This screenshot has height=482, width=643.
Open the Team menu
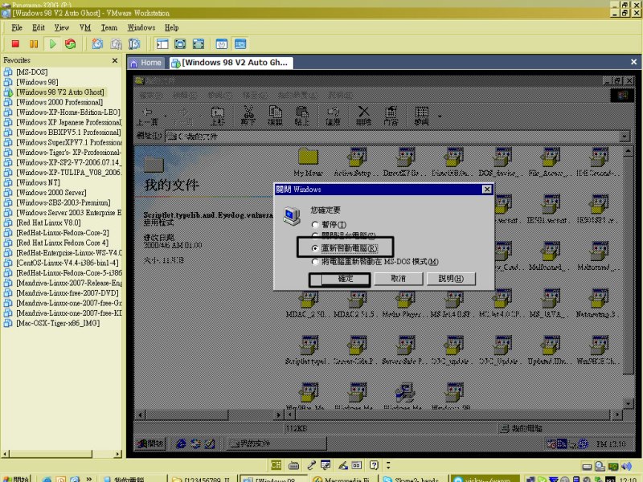click(109, 28)
